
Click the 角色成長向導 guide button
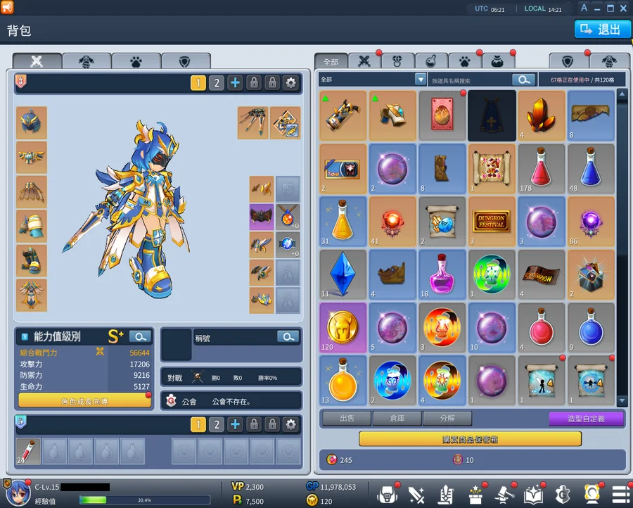tap(85, 401)
